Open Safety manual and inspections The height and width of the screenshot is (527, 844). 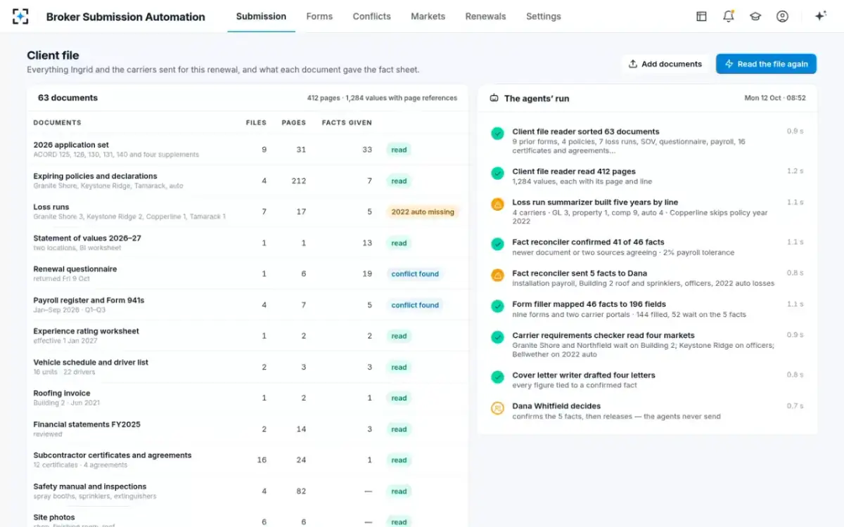point(248,490)
